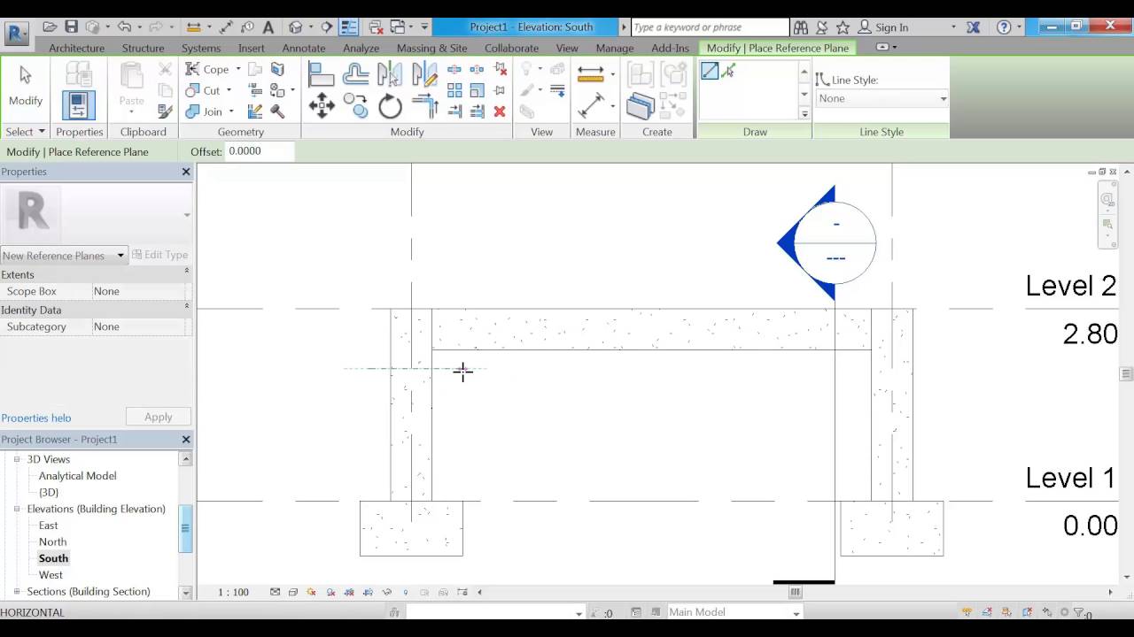
Task: Open the Join dropdown arrow
Action: (x=231, y=111)
